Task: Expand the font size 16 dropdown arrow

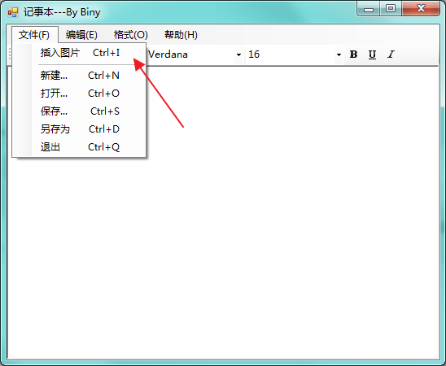Action: click(x=339, y=54)
